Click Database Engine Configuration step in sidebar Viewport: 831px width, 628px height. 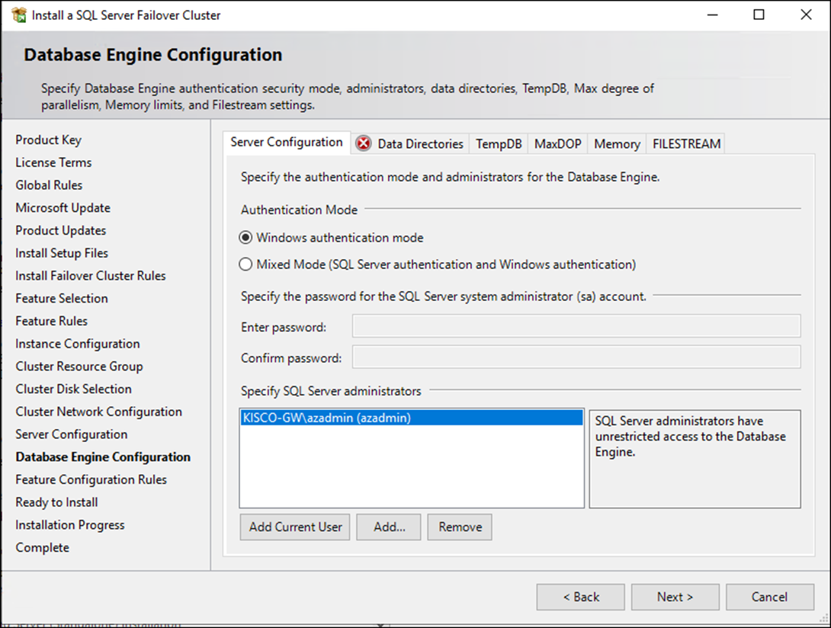103,457
